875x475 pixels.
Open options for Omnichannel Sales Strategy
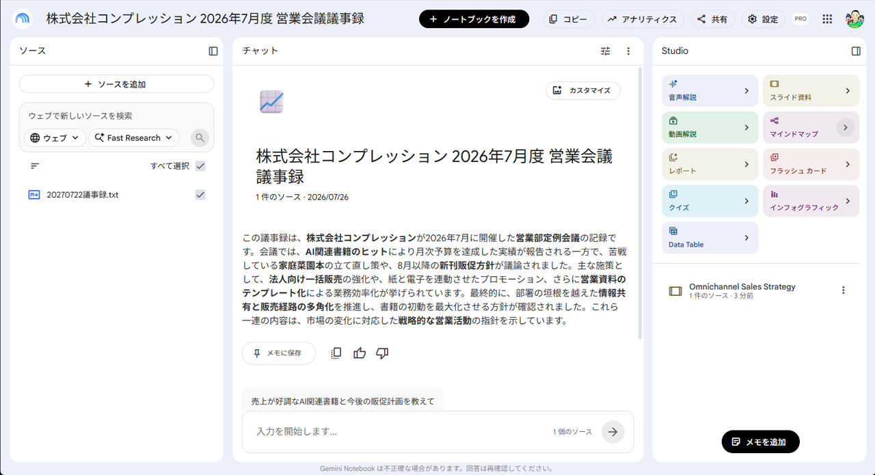843,290
